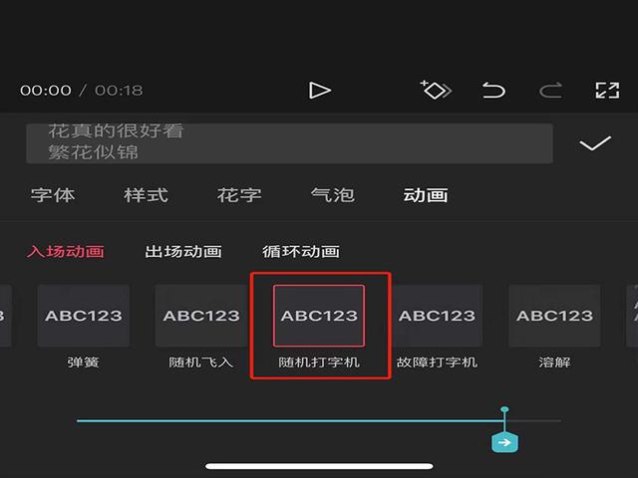Switch to the 字体 tab
The width and height of the screenshot is (638, 478).
[x=53, y=195]
